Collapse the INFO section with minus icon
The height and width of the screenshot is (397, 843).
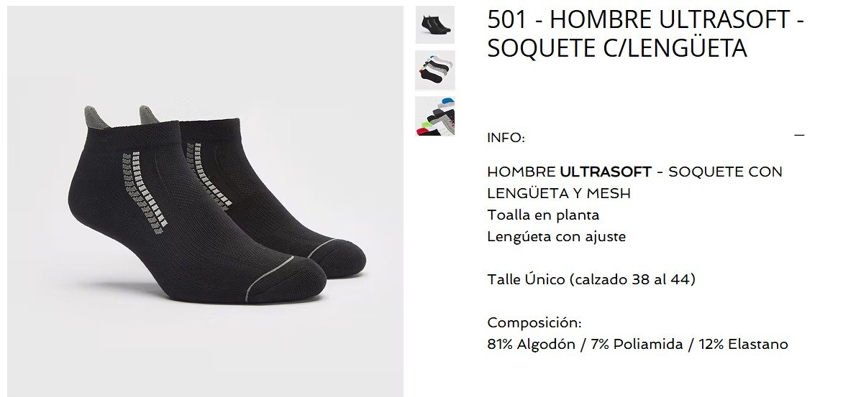point(799,135)
